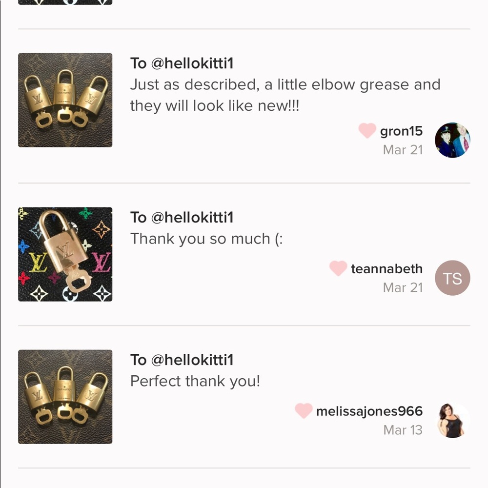Viewport: 488px width, 488px height.
Task: Select the "Thank you so much (:" comment
Action: click(x=206, y=239)
